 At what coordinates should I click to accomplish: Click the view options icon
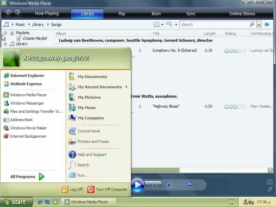pyautogui.click(x=169, y=24)
